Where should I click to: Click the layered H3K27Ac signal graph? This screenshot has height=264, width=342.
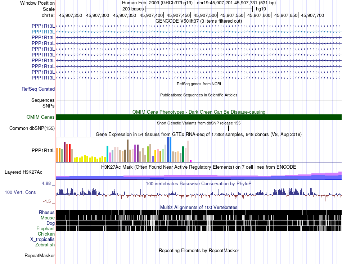(199, 176)
